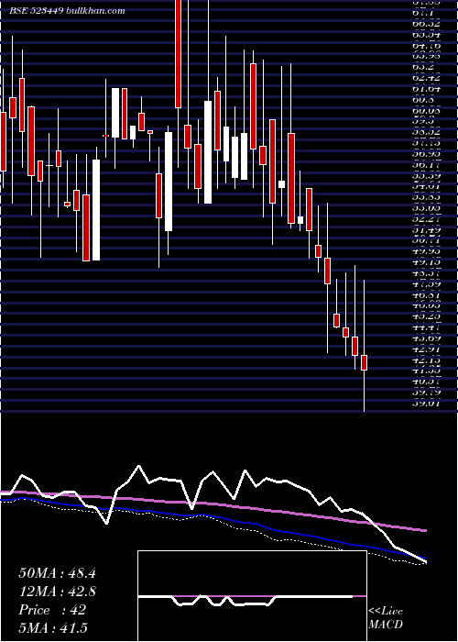
Task: Click the 66.32 price axis label
Action: pos(426,24)
